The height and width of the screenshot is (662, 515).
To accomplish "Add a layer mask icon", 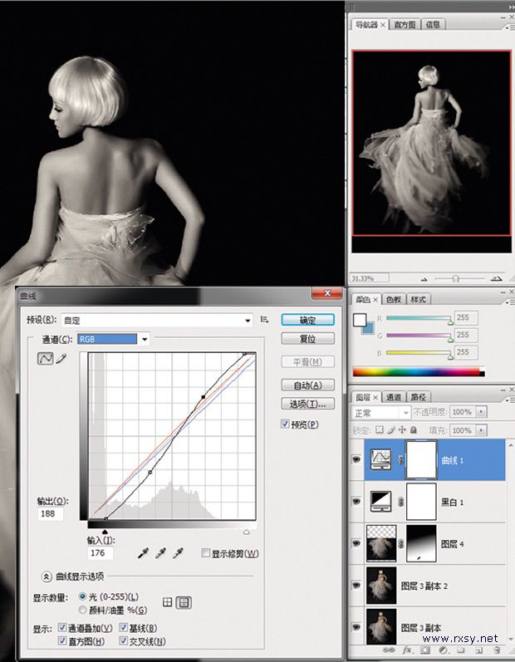I will pos(425,650).
